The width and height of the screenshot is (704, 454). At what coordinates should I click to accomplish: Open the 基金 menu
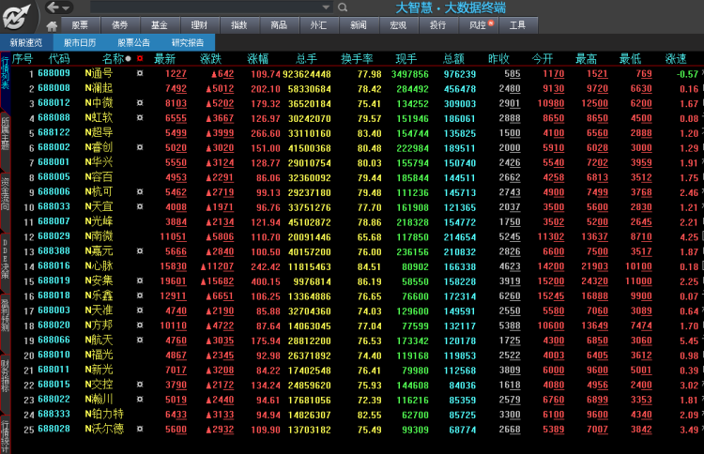[160, 25]
